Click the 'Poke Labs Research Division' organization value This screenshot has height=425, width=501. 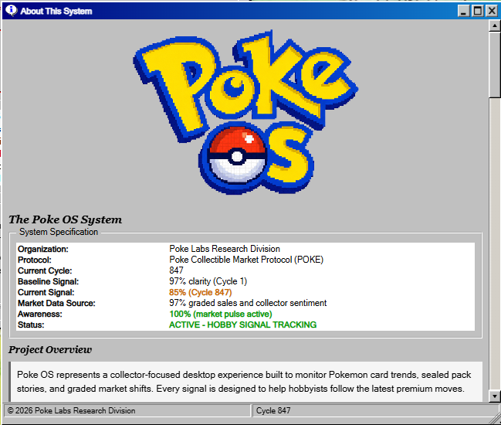(x=225, y=249)
